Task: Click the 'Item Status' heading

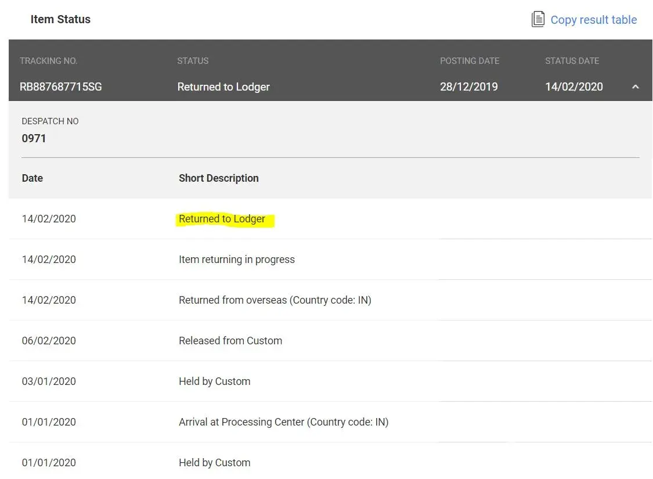Action: pyautogui.click(x=60, y=19)
